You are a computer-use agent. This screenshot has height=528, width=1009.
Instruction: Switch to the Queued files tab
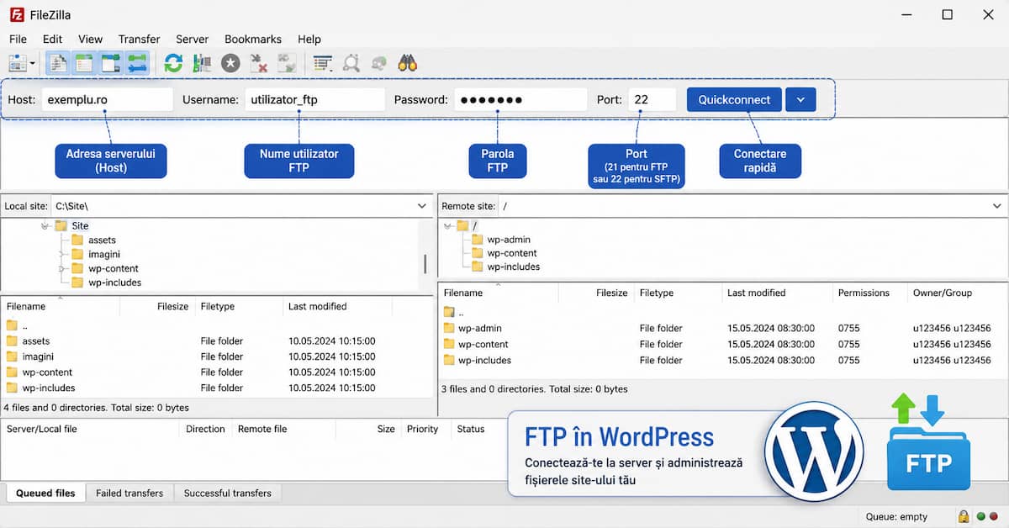(x=45, y=494)
